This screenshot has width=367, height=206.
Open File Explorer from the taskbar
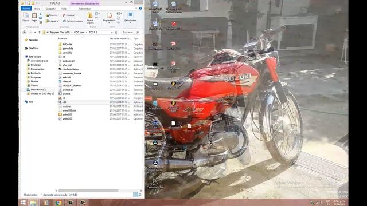click(33, 203)
